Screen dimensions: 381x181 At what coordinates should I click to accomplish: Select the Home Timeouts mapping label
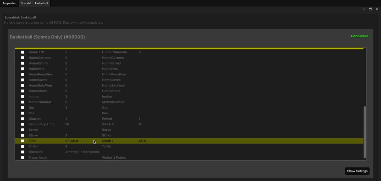click(114, 52)
